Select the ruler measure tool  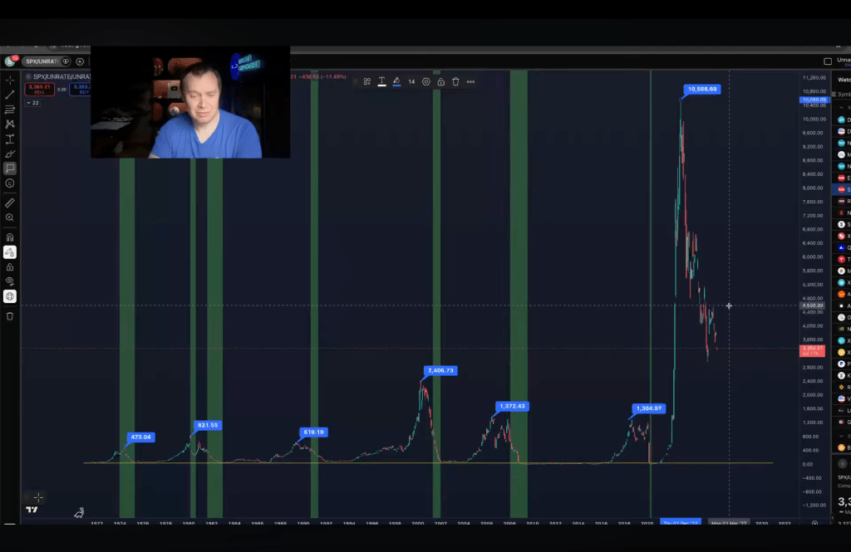pyautogui.click(x=10, y=203)
